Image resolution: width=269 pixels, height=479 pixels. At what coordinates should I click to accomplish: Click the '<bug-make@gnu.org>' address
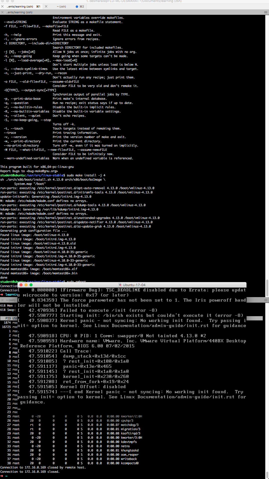42,171
